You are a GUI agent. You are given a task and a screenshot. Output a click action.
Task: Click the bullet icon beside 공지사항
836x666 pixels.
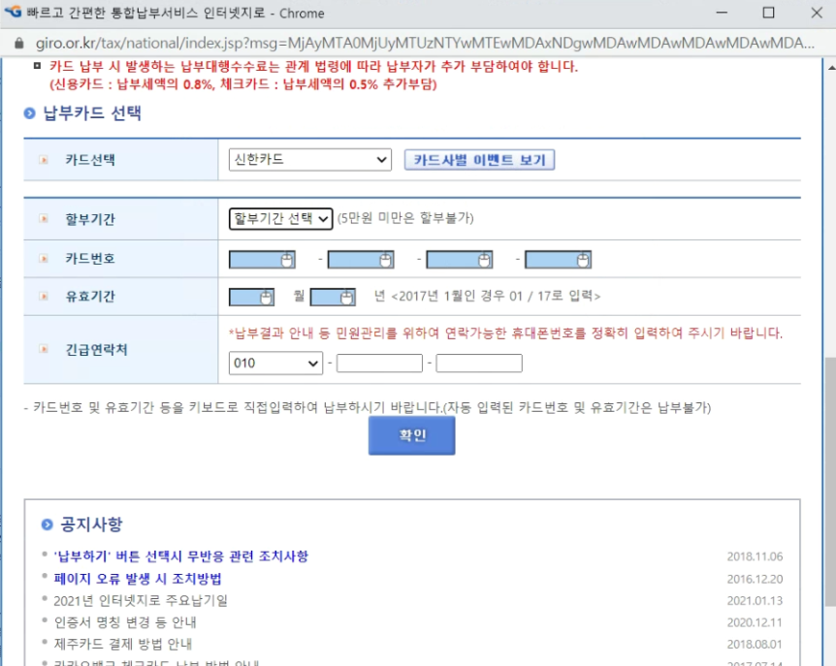pos(47,524)
